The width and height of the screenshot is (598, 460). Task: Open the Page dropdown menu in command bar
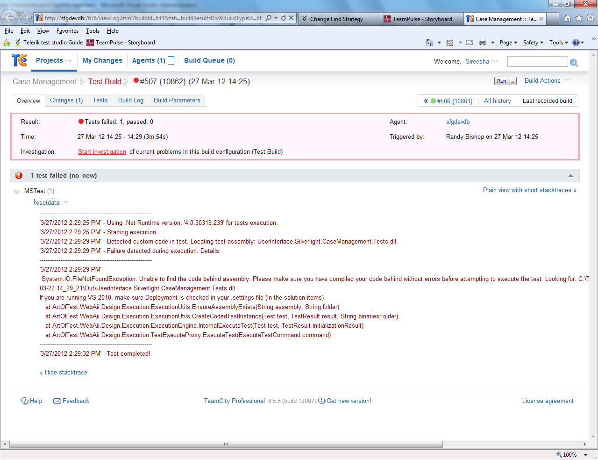508,43
